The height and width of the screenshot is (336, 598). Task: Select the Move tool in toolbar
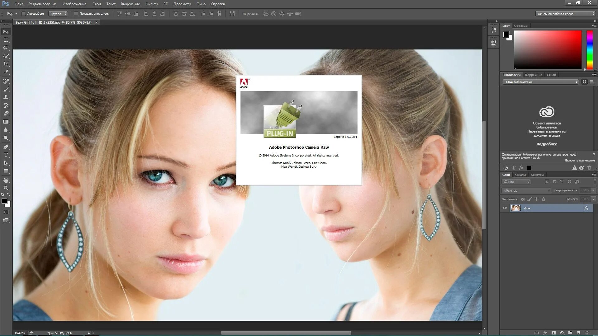tap(6, 32)
